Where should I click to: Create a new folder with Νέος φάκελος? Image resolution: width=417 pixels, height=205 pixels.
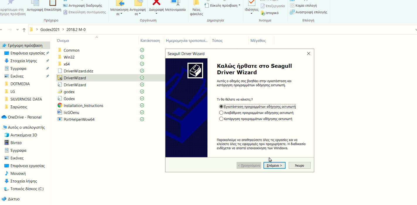pos(196,7)
